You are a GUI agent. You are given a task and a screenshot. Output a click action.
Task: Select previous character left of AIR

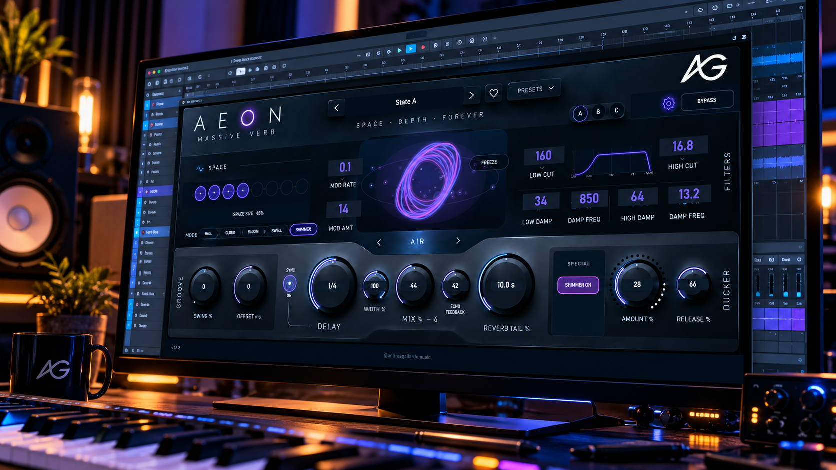click(x=379, y=243)
